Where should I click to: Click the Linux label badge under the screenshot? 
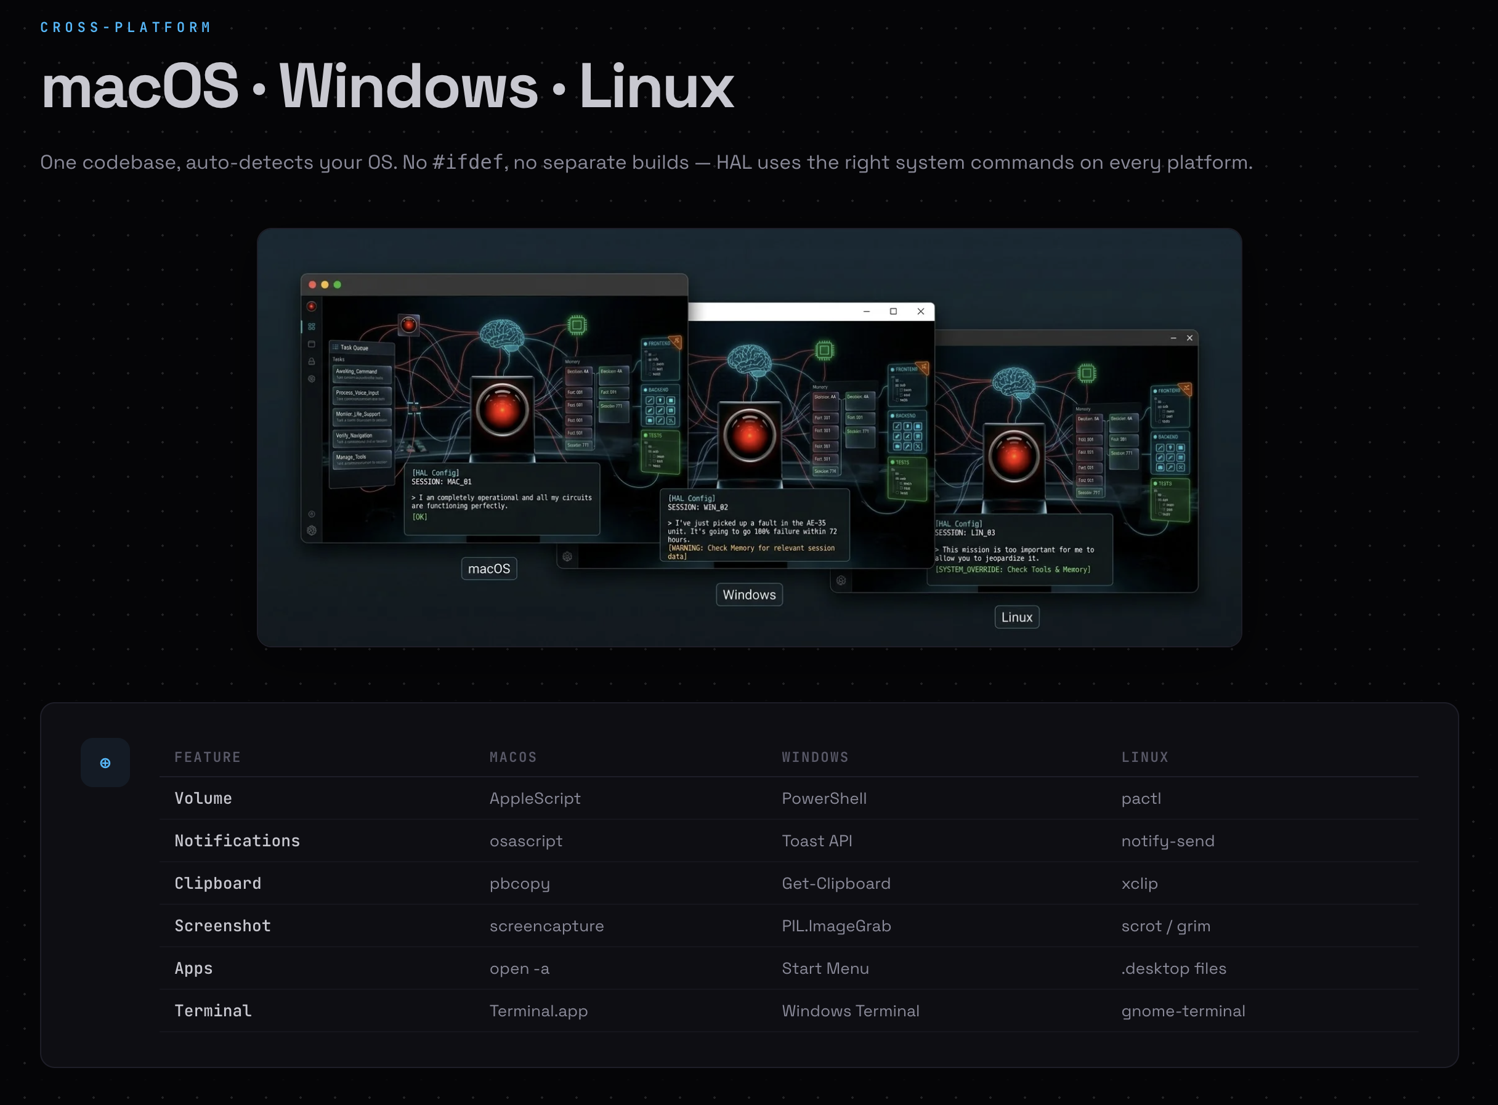click(x=1016, y=617)
